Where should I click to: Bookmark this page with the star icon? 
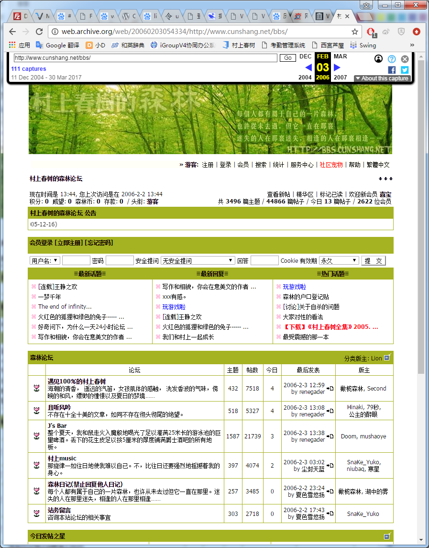point(355,32)
